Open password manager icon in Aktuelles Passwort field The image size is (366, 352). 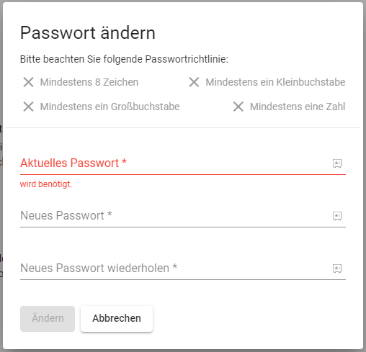pos(337,163)
